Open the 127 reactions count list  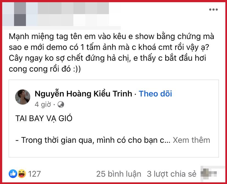click(35, 174)
